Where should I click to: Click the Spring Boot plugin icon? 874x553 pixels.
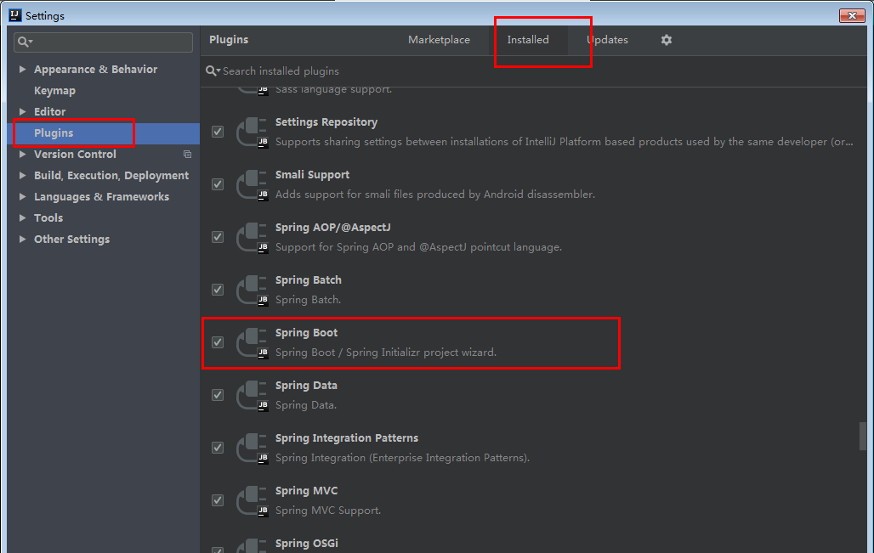pos(252,342)
